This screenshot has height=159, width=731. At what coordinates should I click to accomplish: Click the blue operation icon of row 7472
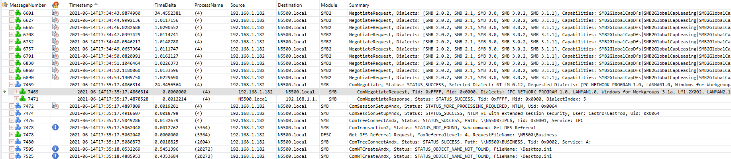coord(18,106)
